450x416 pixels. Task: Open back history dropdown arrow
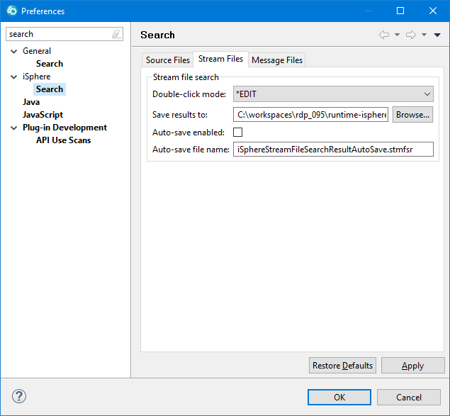point(397,35)
